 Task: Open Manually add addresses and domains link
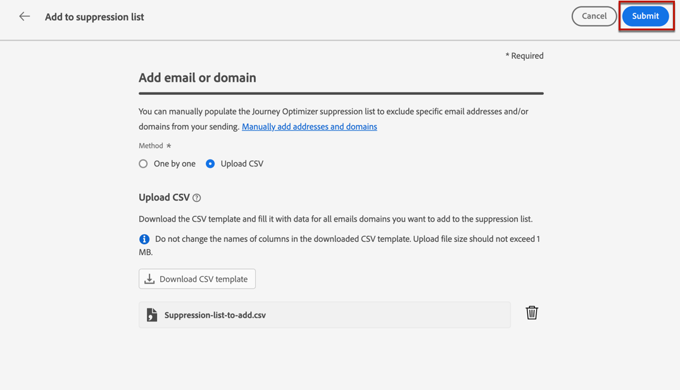[310, 127]
